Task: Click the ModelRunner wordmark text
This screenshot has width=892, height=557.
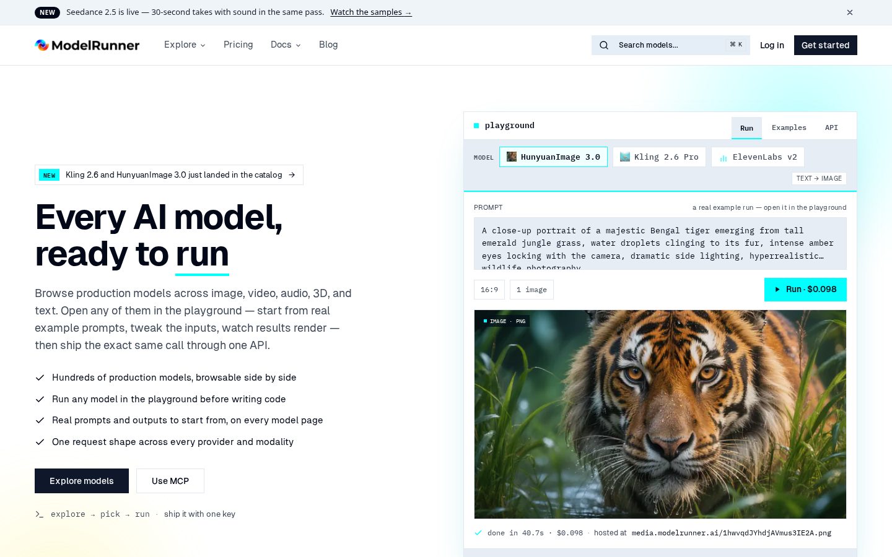Action: (x=95, y=45)
